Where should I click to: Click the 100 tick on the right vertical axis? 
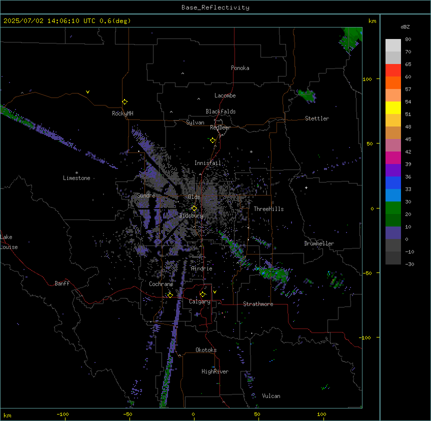[367, 79]
